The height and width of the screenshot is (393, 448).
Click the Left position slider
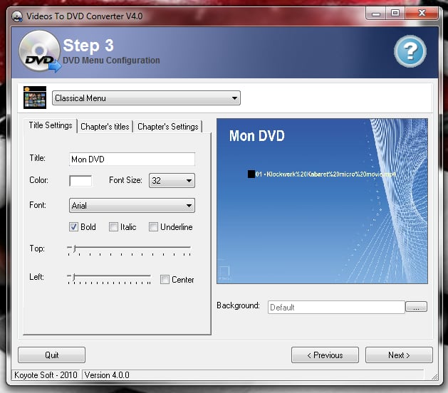point(109,278)
